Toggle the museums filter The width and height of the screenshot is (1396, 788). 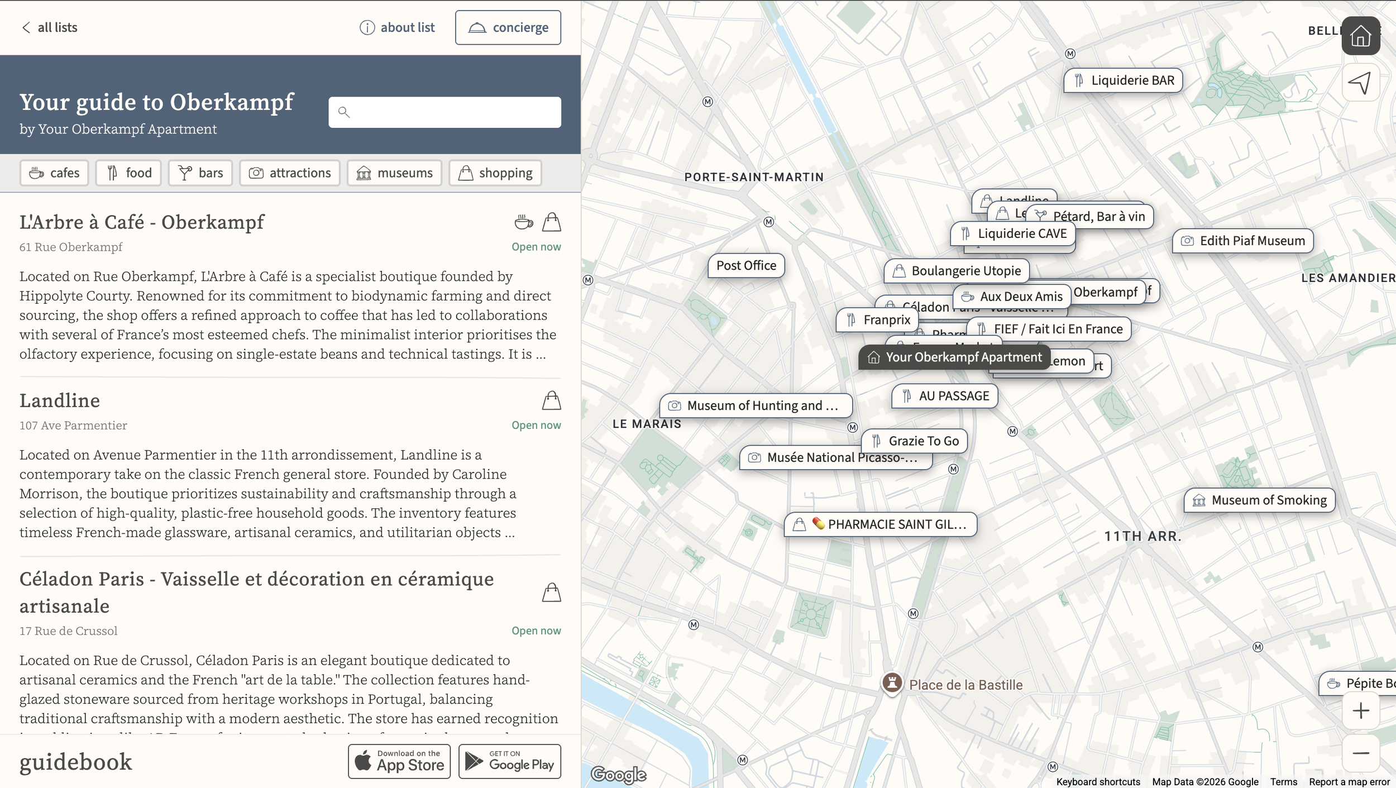(x=394, y=173)
